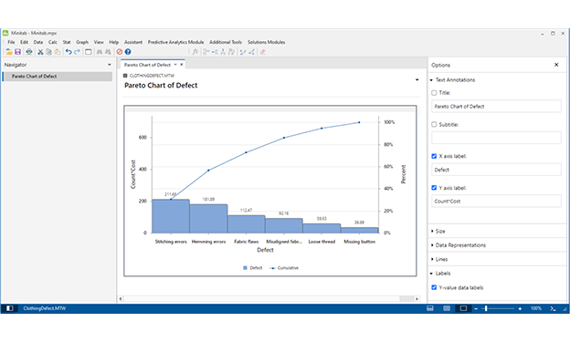This screenshot has height=342, width=570.
Task: Print using the printer toolbar icon
Action: tap(29, 52)
